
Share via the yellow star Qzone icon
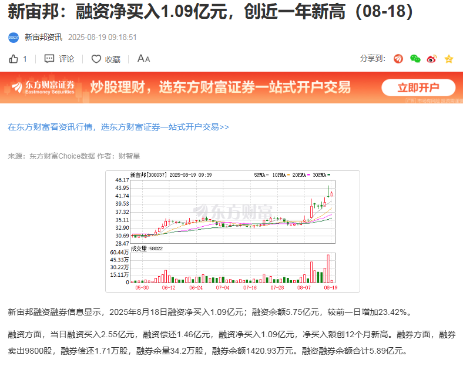coord(448,59)
